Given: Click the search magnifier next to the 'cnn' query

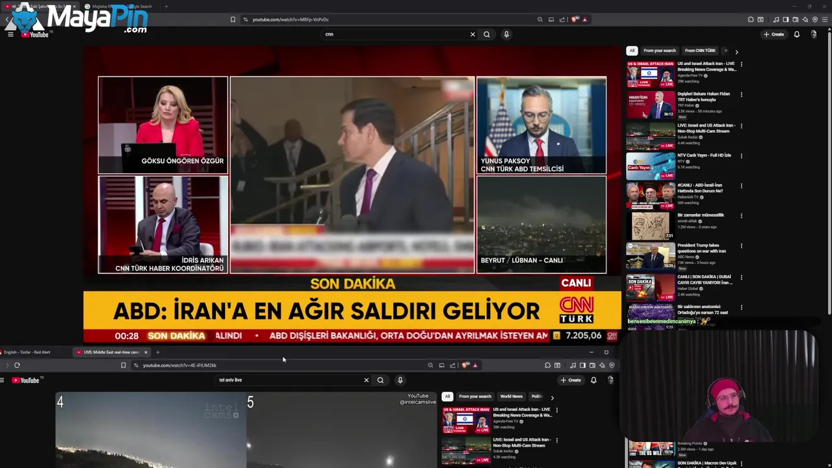Looking at the screenshot, I should 486,34.
